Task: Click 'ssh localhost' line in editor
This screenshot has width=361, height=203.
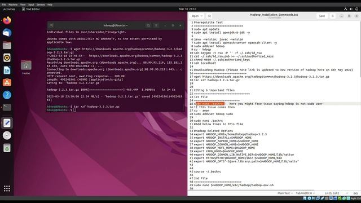Action: 205,63
